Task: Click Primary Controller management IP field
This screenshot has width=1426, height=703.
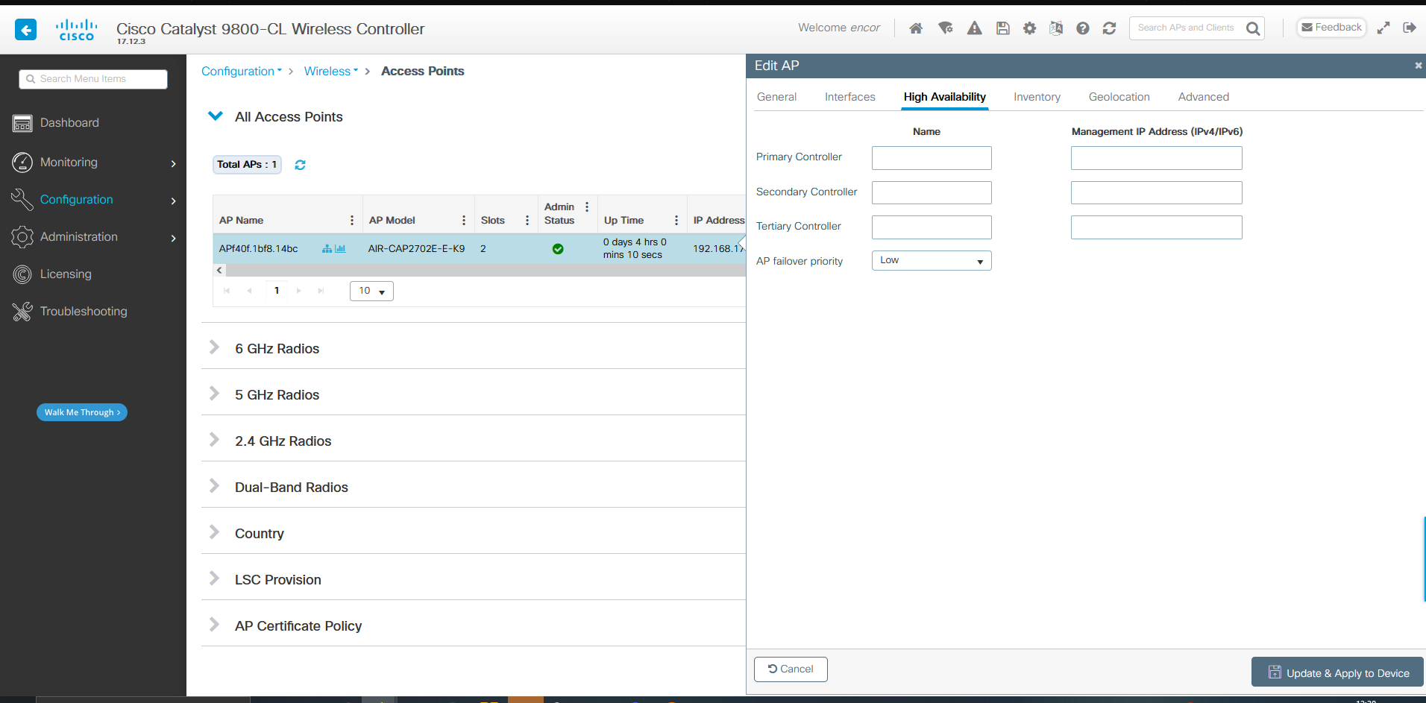Action: (x=1157, y=158)
